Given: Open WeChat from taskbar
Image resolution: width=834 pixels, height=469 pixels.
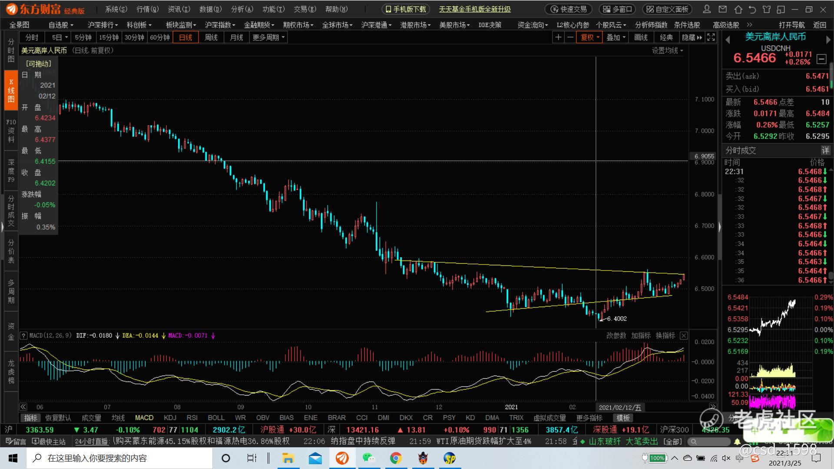Looking at the screenshot, I should [x=369, y=458].
